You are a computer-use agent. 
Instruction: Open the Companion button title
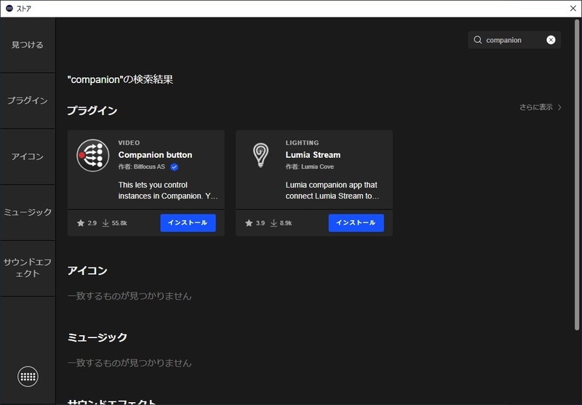pos(155,155)
